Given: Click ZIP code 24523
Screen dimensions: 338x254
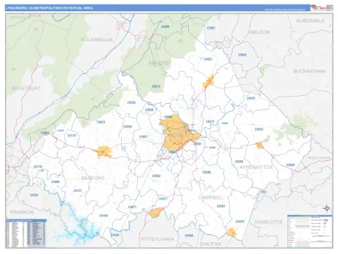Looking at the screenshot, I should (x=101, y=122).
